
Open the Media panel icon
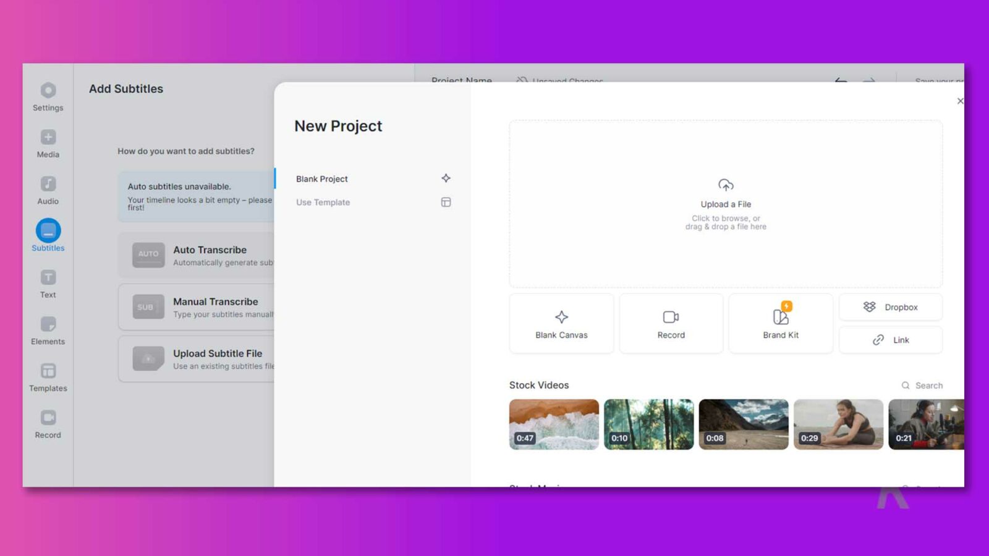click(x=48, y=137)
